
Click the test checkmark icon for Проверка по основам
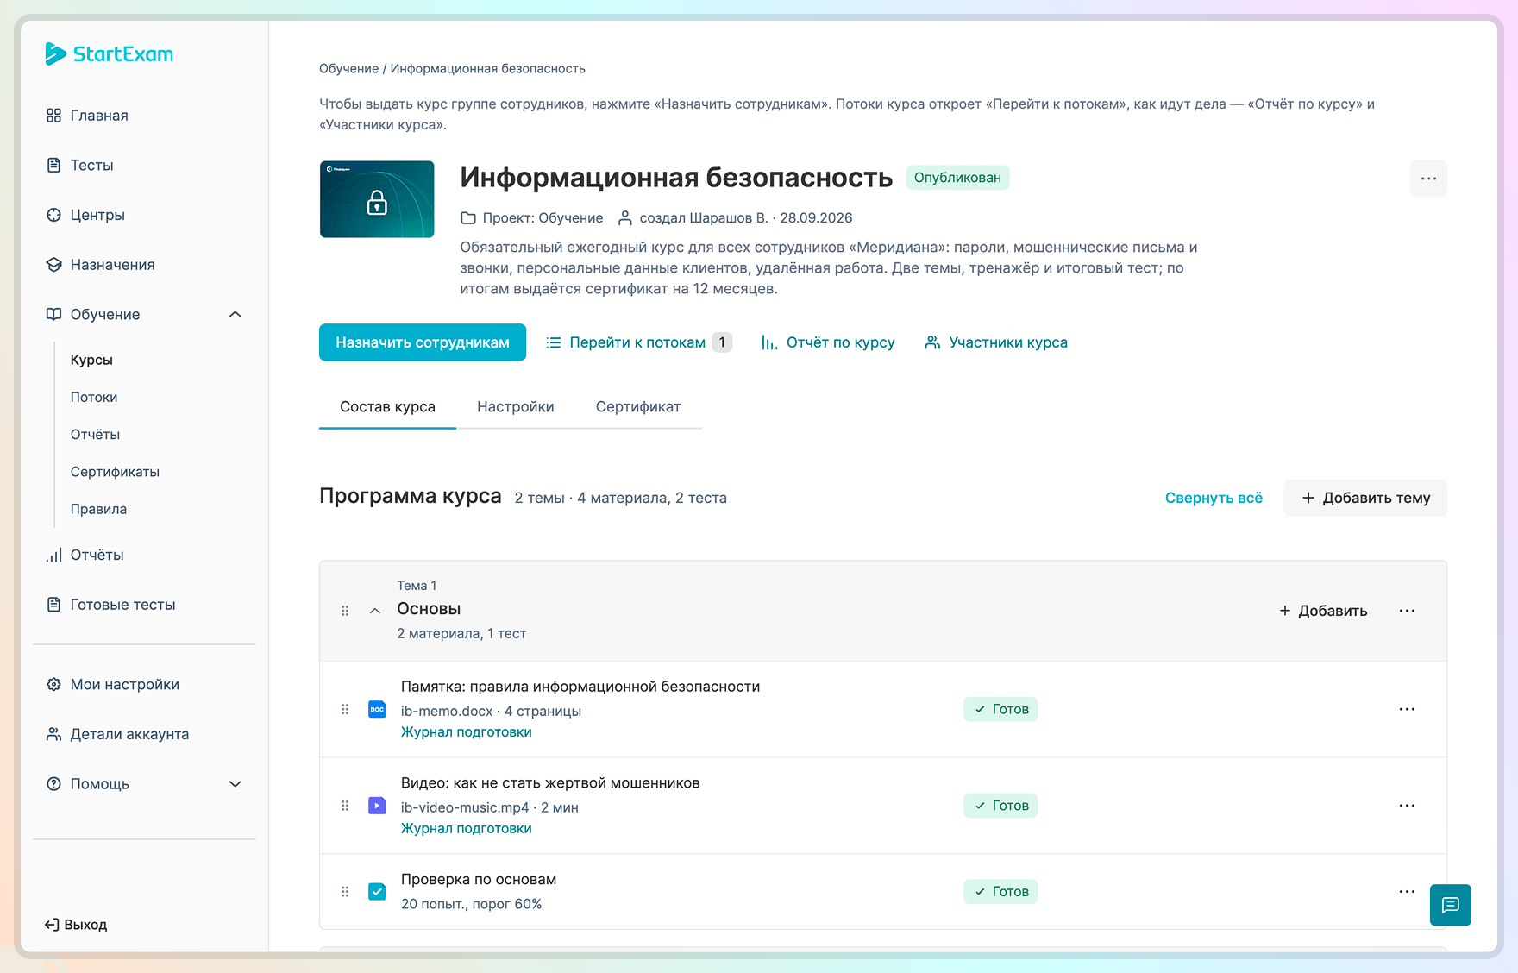pyautogui.click(x=377, y=892)
